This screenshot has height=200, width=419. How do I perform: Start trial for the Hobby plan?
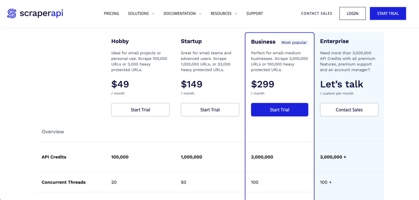(140, 110)
